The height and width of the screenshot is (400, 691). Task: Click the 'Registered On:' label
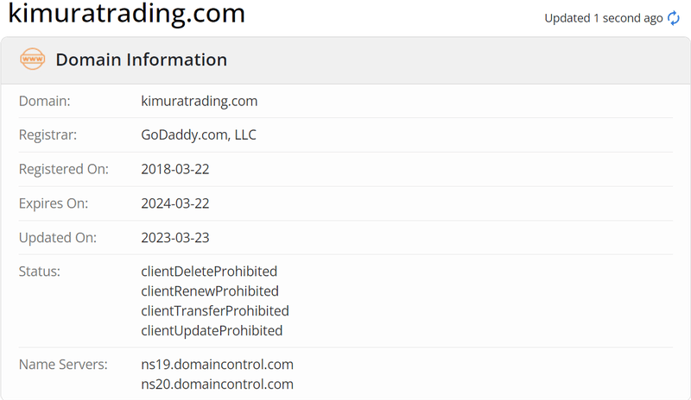click(63, 169)
